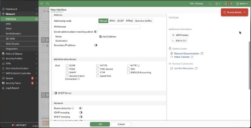This screenshot has width=251, height=128.
Task: Open the API Preview button
Action: 180,35
